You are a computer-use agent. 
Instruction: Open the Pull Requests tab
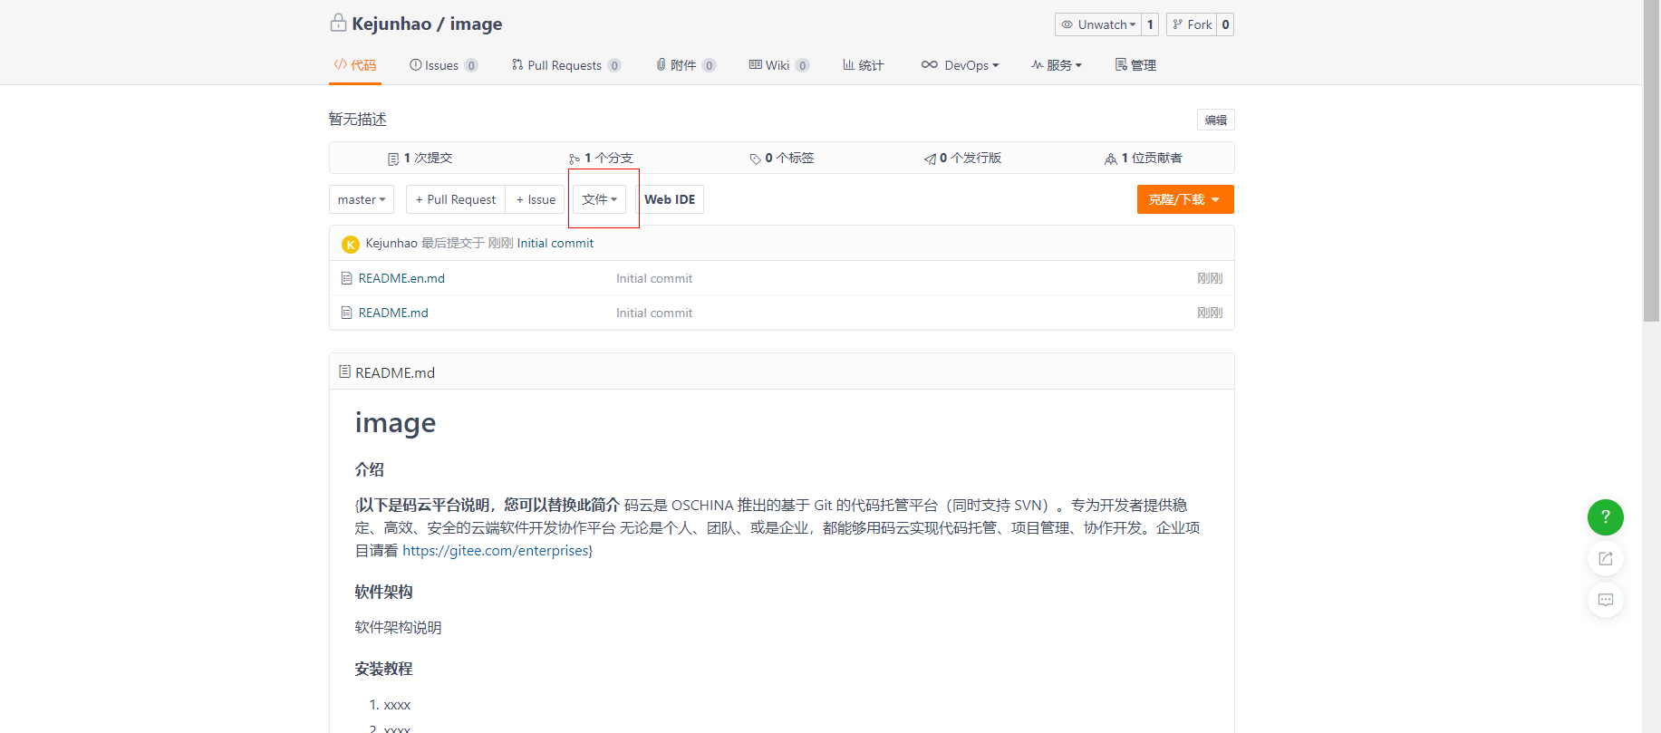[566, 65]
